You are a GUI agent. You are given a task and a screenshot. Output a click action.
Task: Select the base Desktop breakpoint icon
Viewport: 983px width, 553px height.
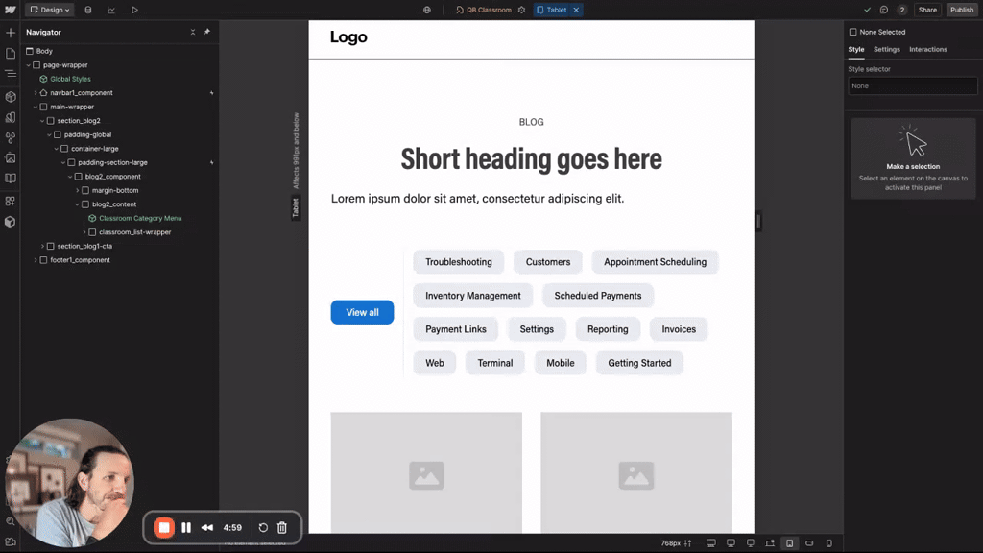click(770, 543)
